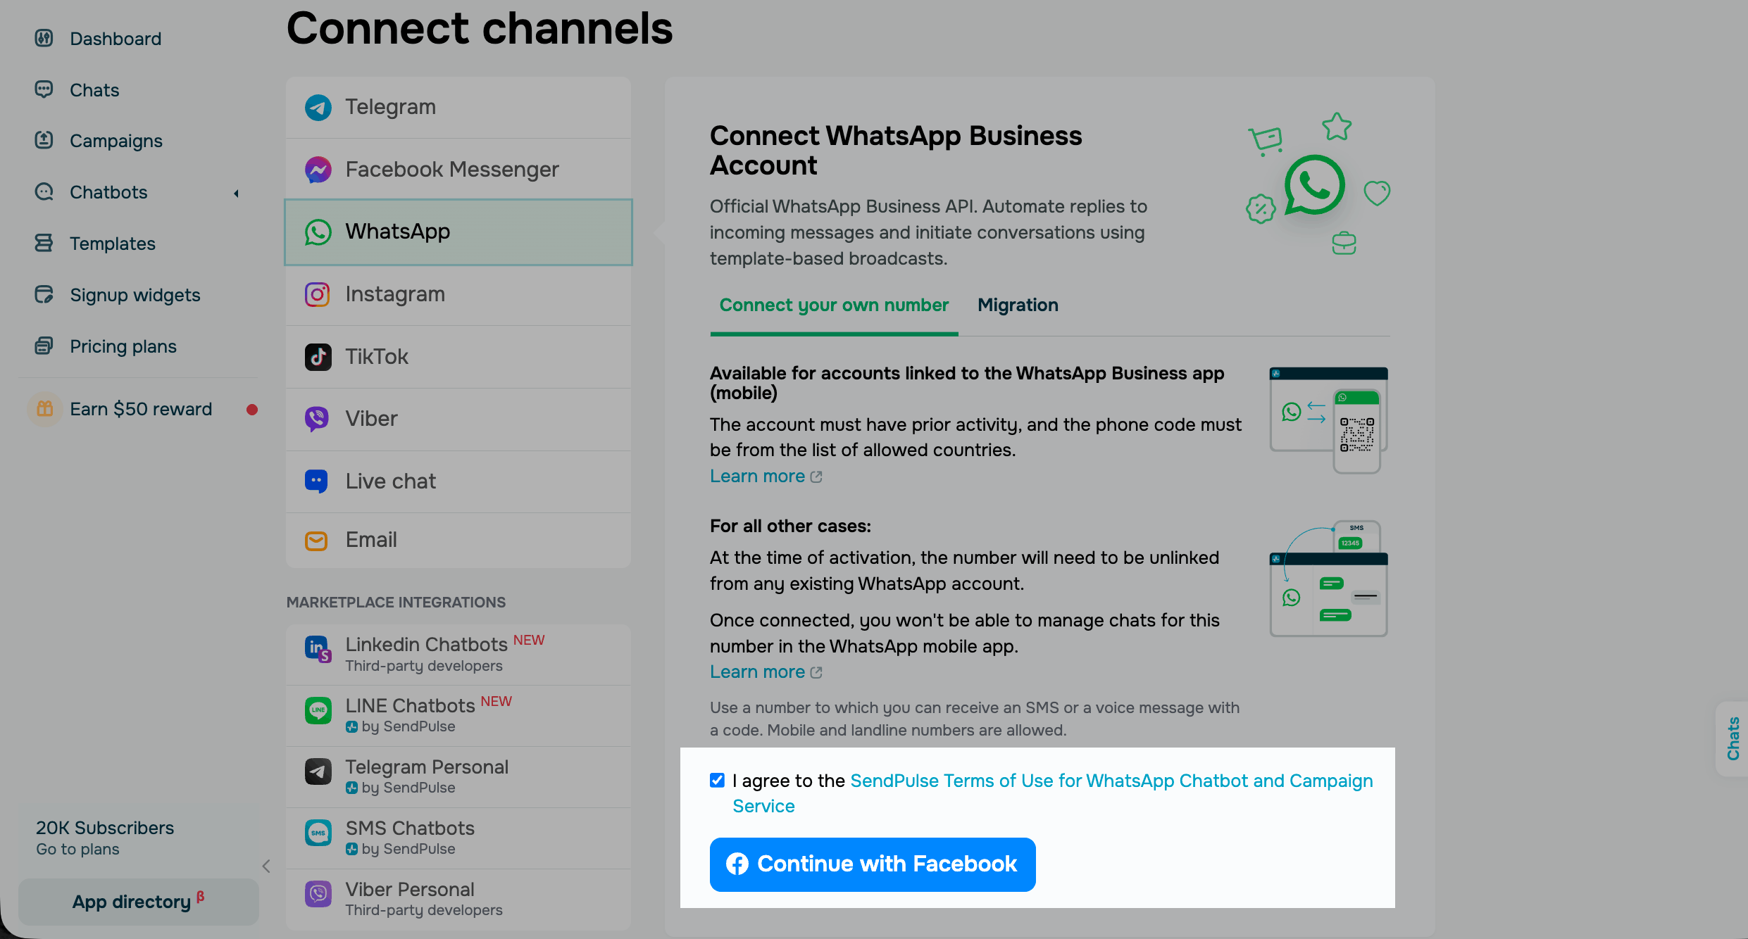Open the Viber channel icon
The width and height of the screenshot is (1748, 939).
pyautogui.click(x=317, y=419)
